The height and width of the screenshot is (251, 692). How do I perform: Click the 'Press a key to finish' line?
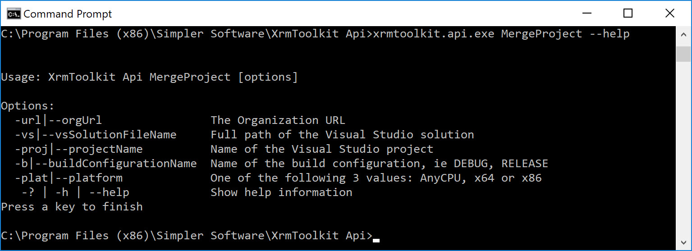point(72,207)
